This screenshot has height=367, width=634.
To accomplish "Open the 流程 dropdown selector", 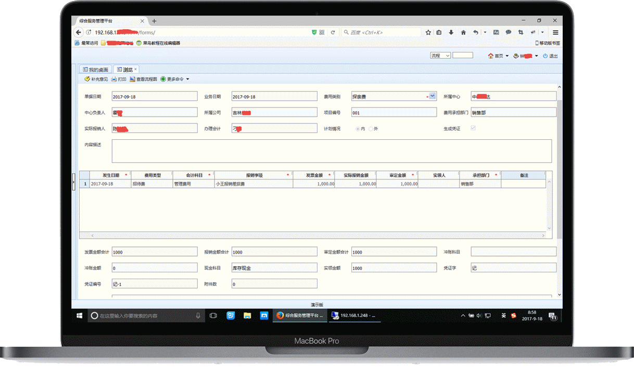I will click(x=440, y=56).
